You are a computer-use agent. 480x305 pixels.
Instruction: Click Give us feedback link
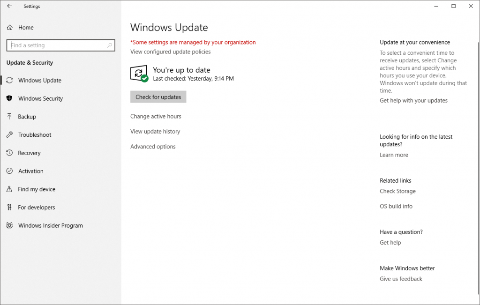401,279
